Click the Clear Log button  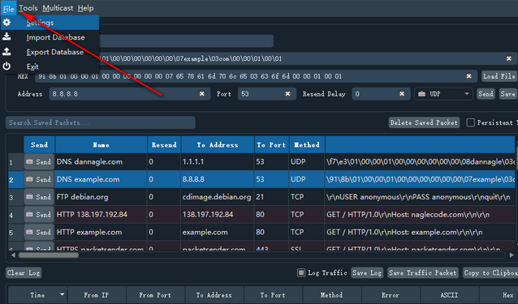(x=24, y=272)
